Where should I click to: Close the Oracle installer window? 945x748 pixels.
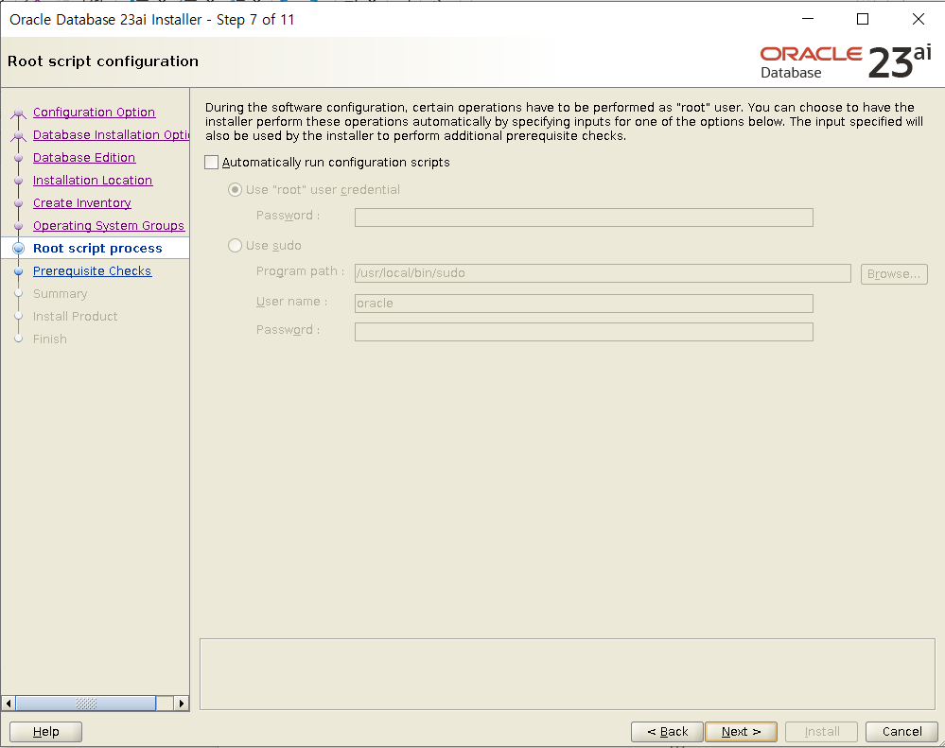918,19
